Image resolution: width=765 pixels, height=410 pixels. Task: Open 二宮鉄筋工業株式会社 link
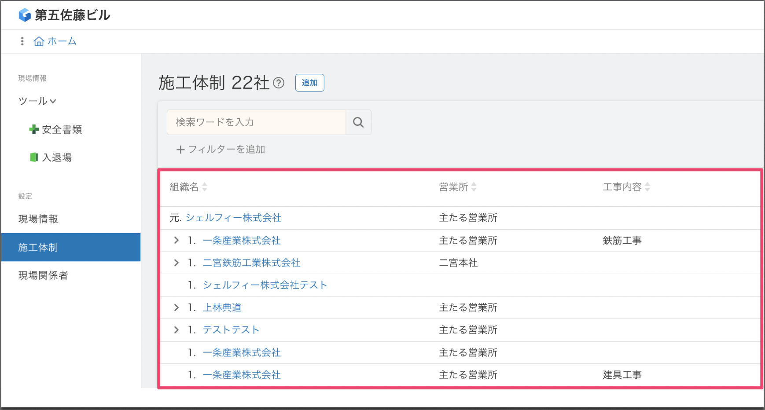tap(251, 263)
